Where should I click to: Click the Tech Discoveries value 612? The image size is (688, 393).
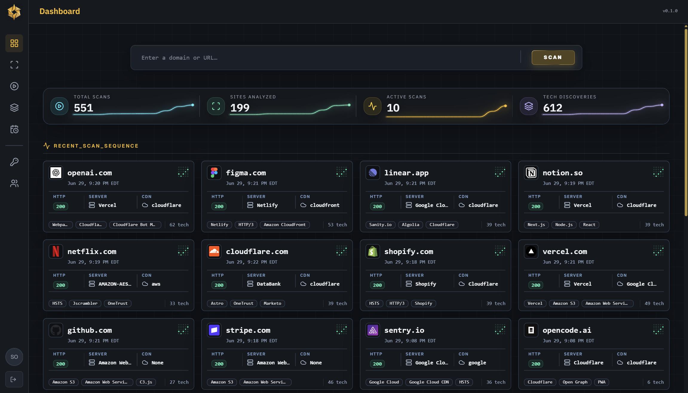(553, 108)
